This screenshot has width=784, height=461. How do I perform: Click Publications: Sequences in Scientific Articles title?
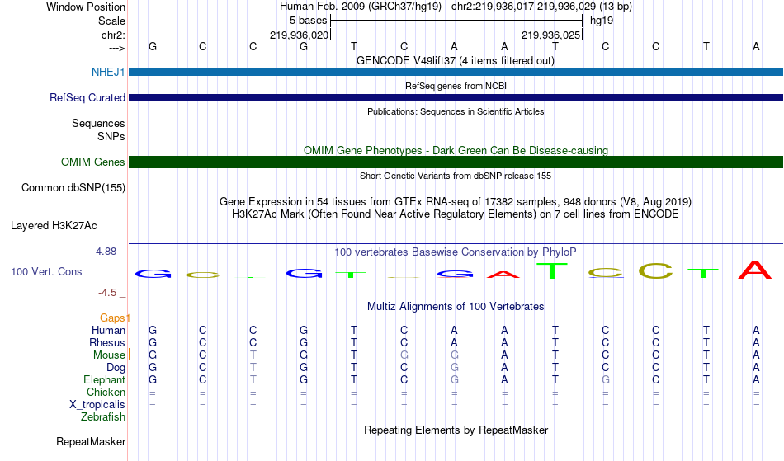(456, 111)
